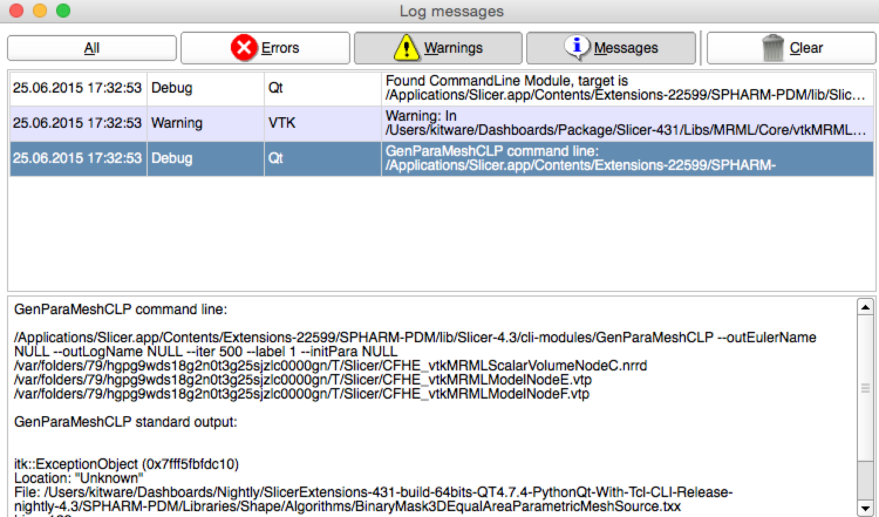Close the Log messages window
This screenshot has height=517, width=879.
16,11
